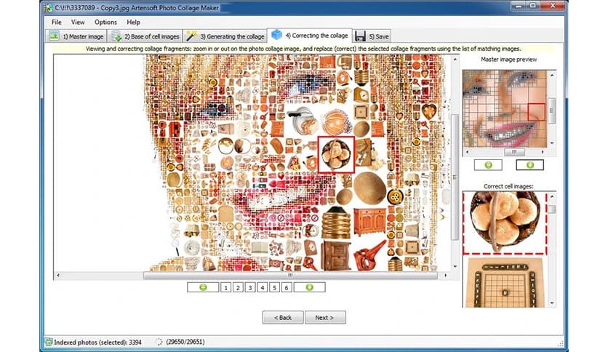Select the board game cell image thumbnail
The image size is (608, 352).
pos(505,283)
